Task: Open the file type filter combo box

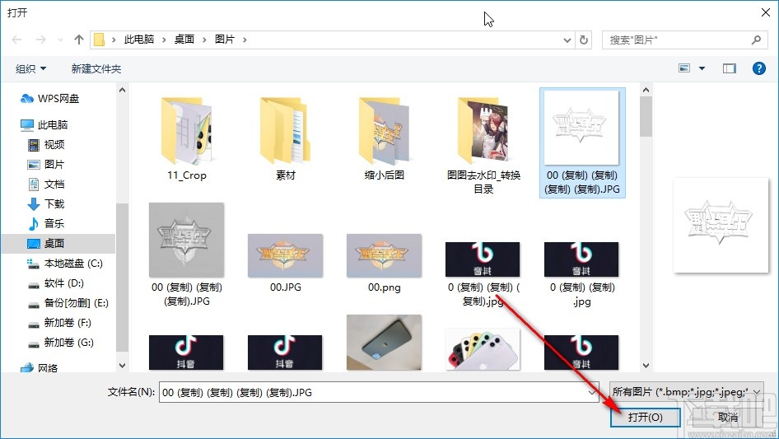Action: [x=686, y=392]
